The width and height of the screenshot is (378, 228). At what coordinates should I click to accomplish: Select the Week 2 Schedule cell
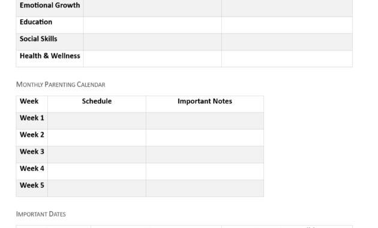(97, 137)
